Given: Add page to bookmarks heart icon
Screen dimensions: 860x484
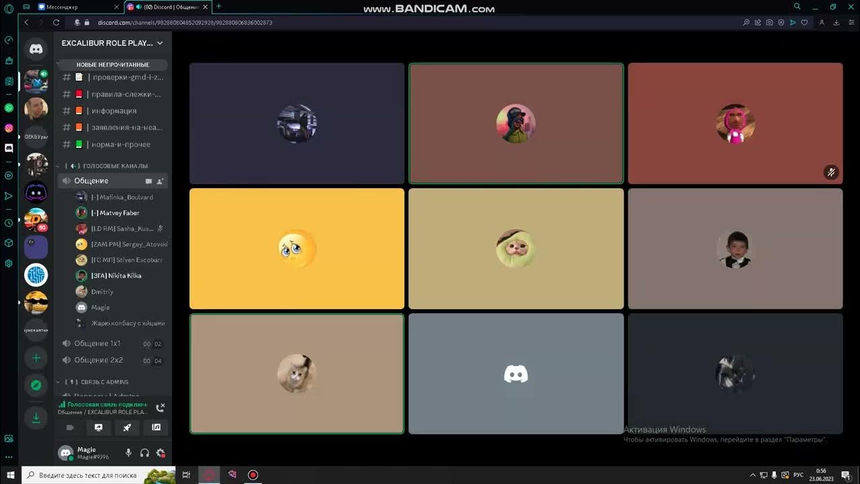Looking at the screenshot, I should pyautogui.click(x=804, y=22).
